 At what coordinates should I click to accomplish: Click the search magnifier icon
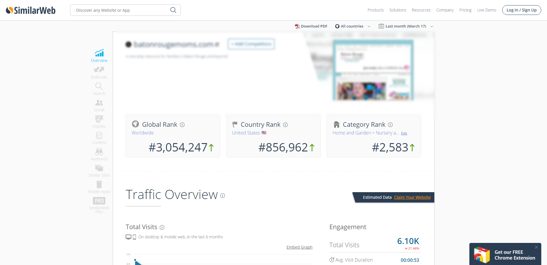click(x=173, y=10)
